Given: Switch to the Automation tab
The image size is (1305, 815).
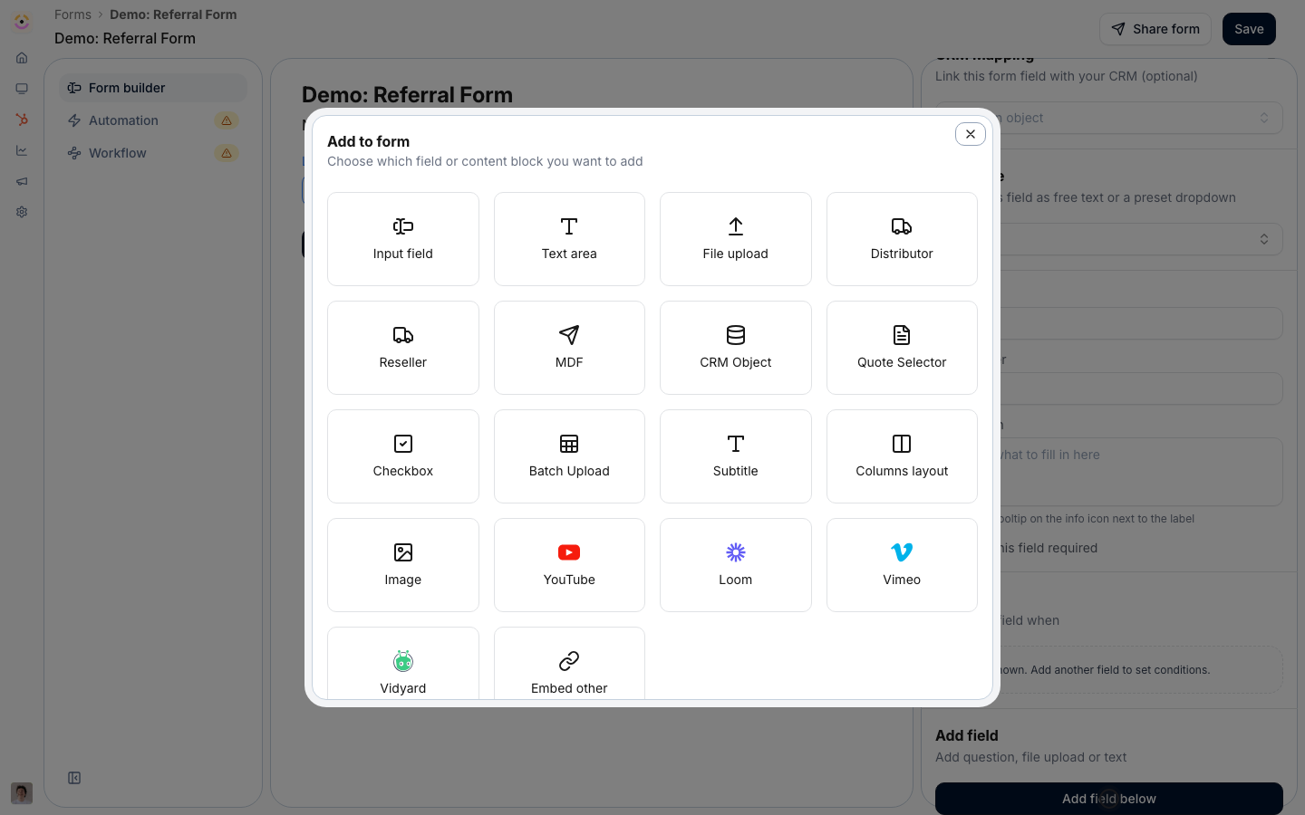Looking at the screenshot, I should pos(153,120).
